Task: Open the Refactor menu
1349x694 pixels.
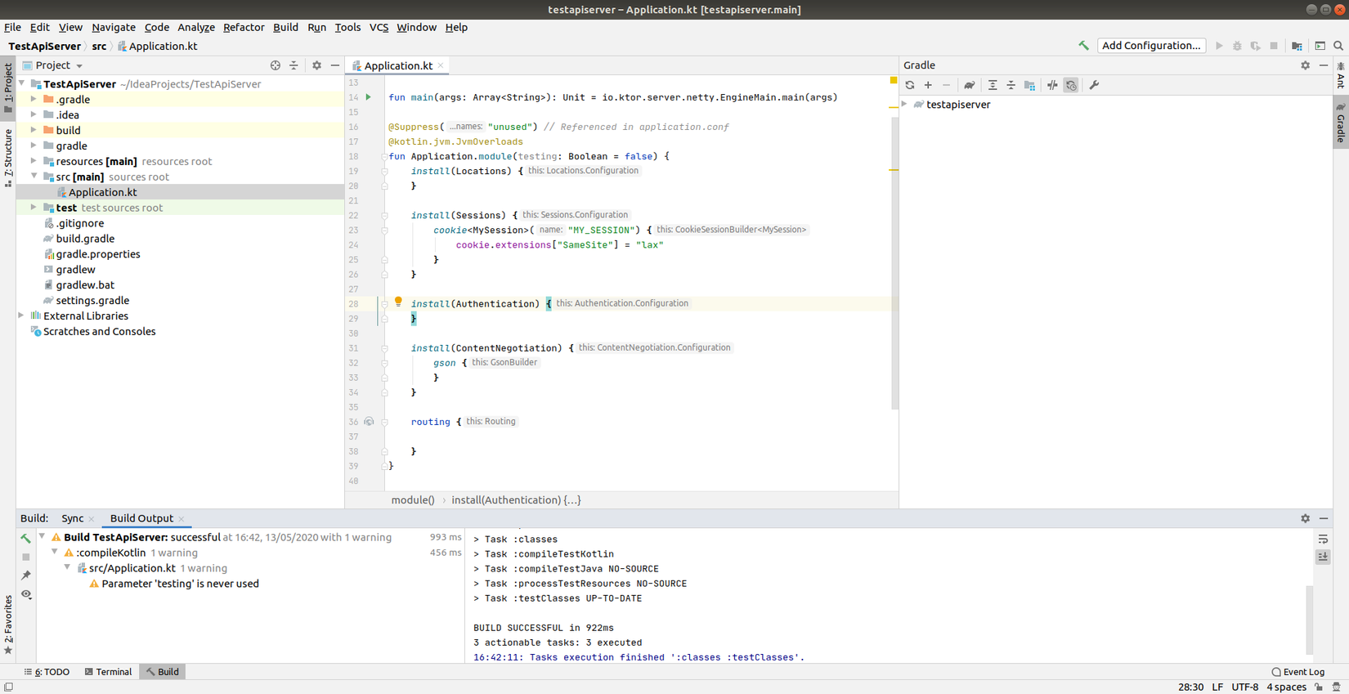Action: pyautogui.click(x=244, y=27)
